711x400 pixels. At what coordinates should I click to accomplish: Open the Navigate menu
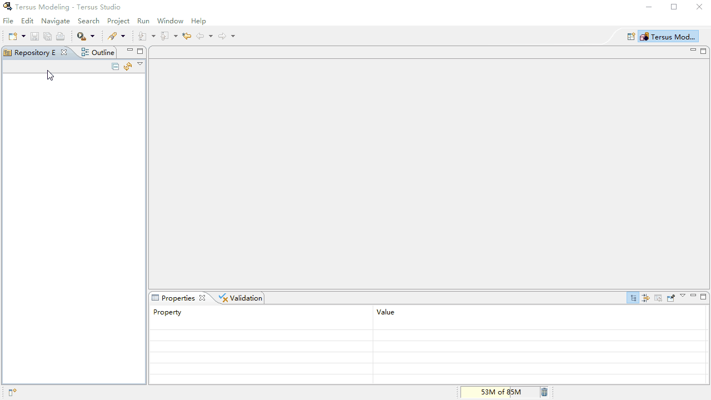[56, 21]
